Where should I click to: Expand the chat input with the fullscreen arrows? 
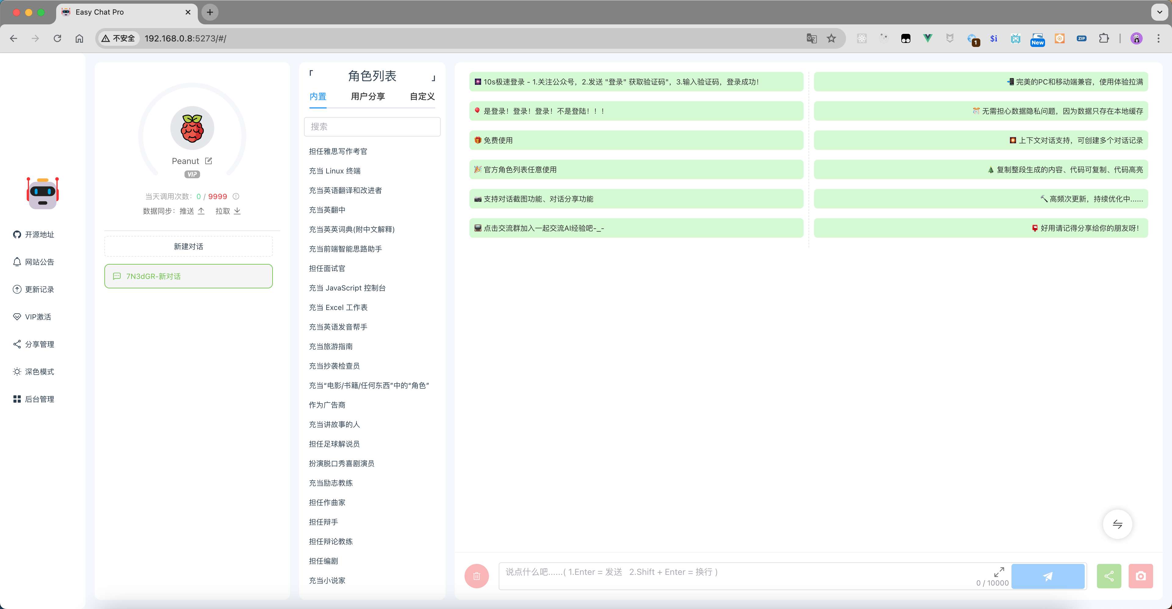(999, 572)
